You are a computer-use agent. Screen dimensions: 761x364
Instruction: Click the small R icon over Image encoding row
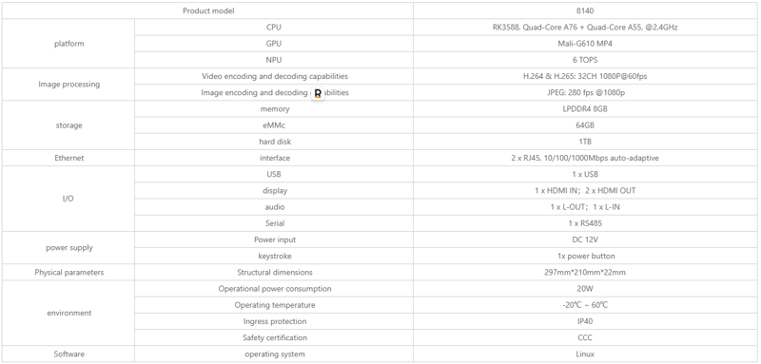tap(318, 93)
